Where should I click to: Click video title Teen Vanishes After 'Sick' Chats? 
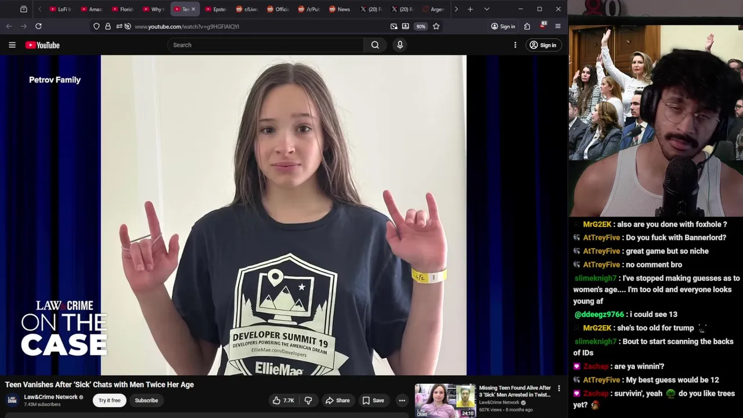(99, 384)
